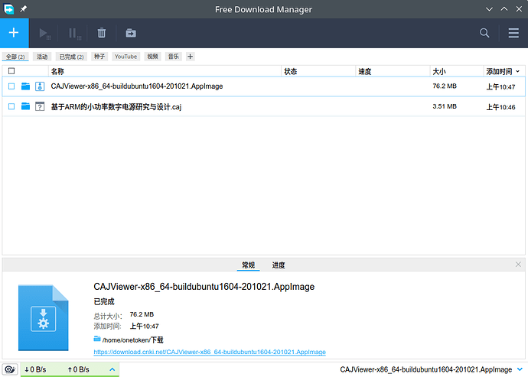Click the CAJViewer file name in the status bar

(x=426, y=369)
